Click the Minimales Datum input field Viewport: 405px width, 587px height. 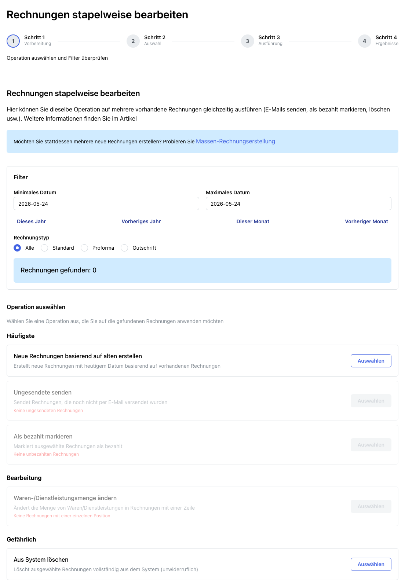coord(106,203)
